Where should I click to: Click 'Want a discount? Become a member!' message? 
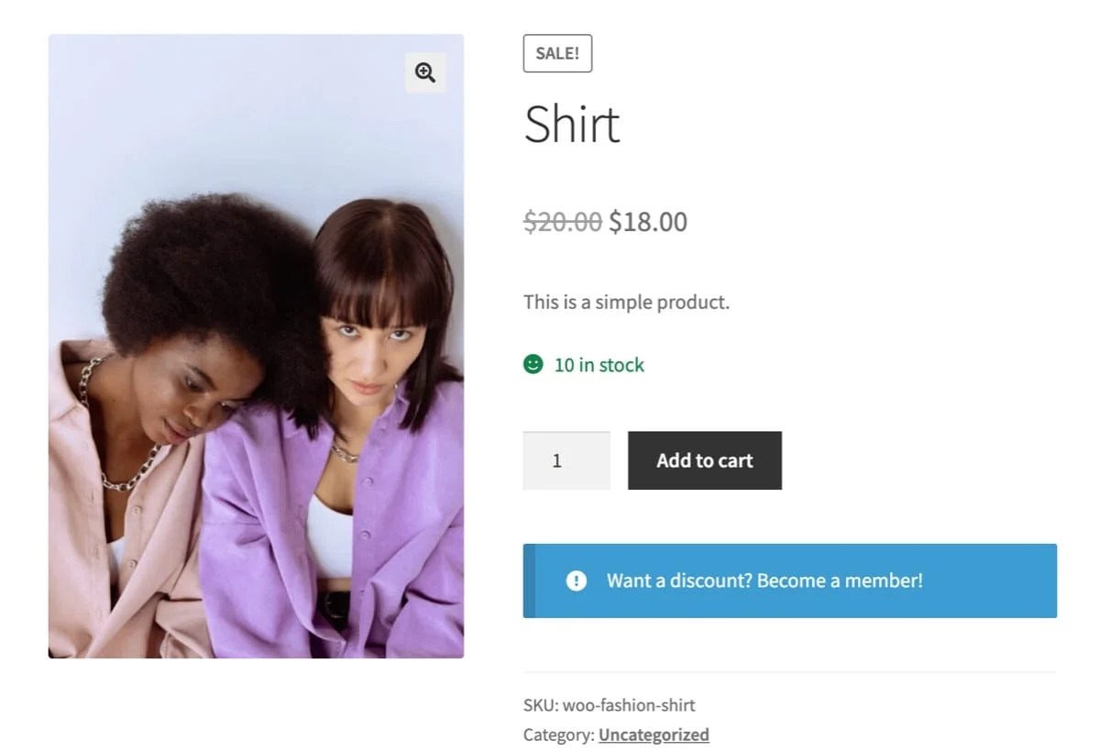(764, 581)
